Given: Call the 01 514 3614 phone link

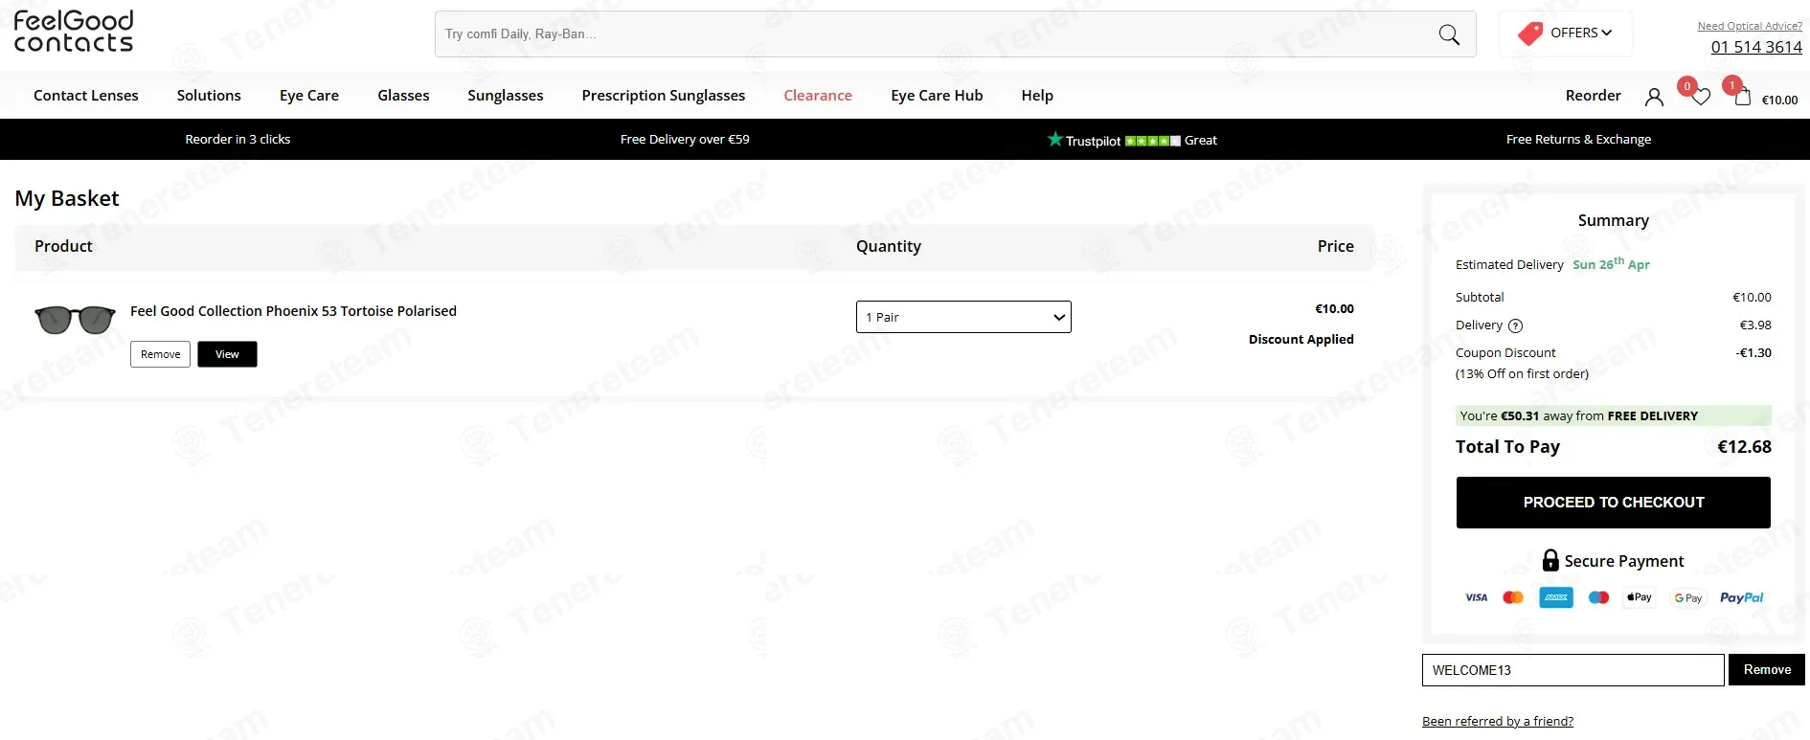Looking at the screenshot, I should point(1756,47).
